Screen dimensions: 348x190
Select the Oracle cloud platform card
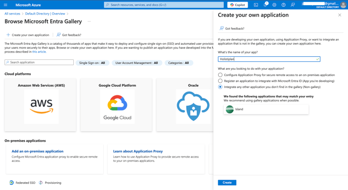185,105
